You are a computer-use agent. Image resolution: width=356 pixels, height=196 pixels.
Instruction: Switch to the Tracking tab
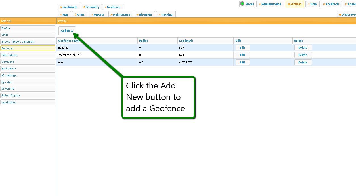[166, 14]
